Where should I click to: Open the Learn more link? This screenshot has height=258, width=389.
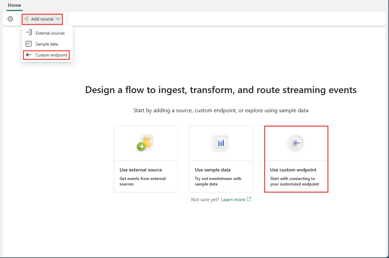pos(234,199)
